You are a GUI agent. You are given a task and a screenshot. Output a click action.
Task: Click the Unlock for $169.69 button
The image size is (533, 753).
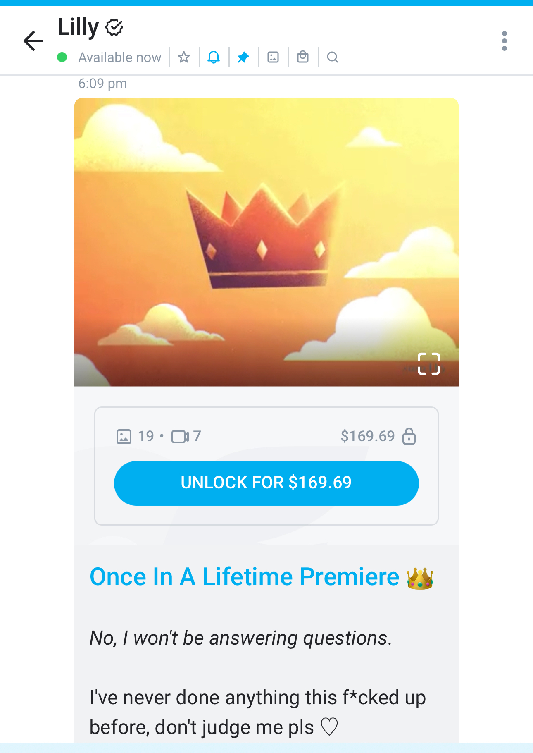click(266, 483)
